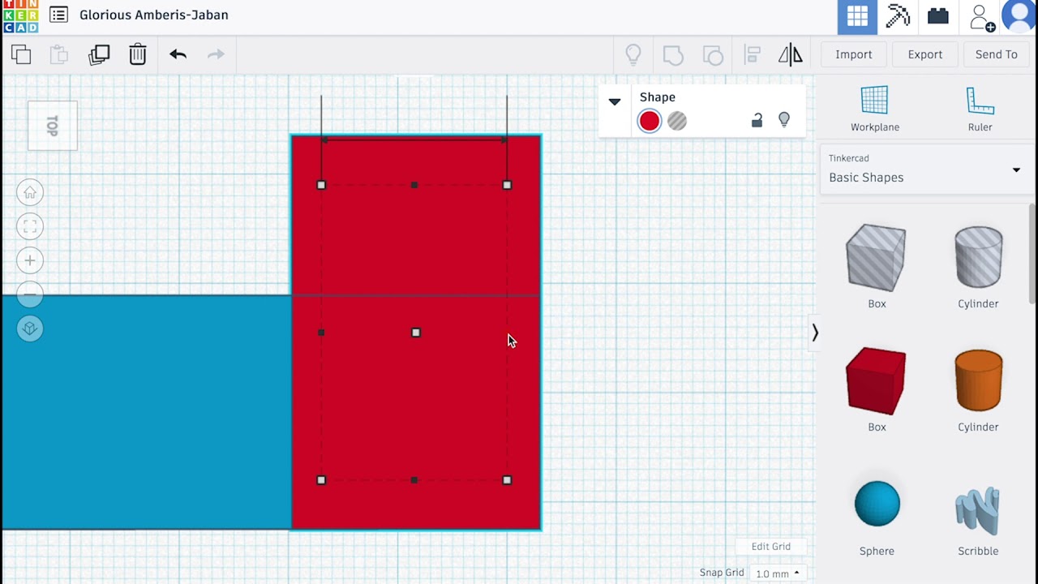The image size is (1038, 584).
Task: Invite collaborators with add-person icon
Action: click(x=981, y=17)
